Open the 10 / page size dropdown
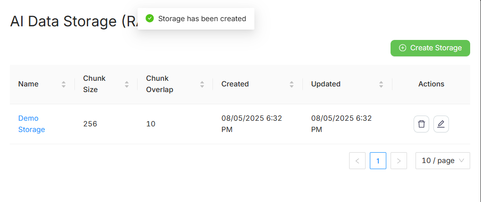 [442, 161]
